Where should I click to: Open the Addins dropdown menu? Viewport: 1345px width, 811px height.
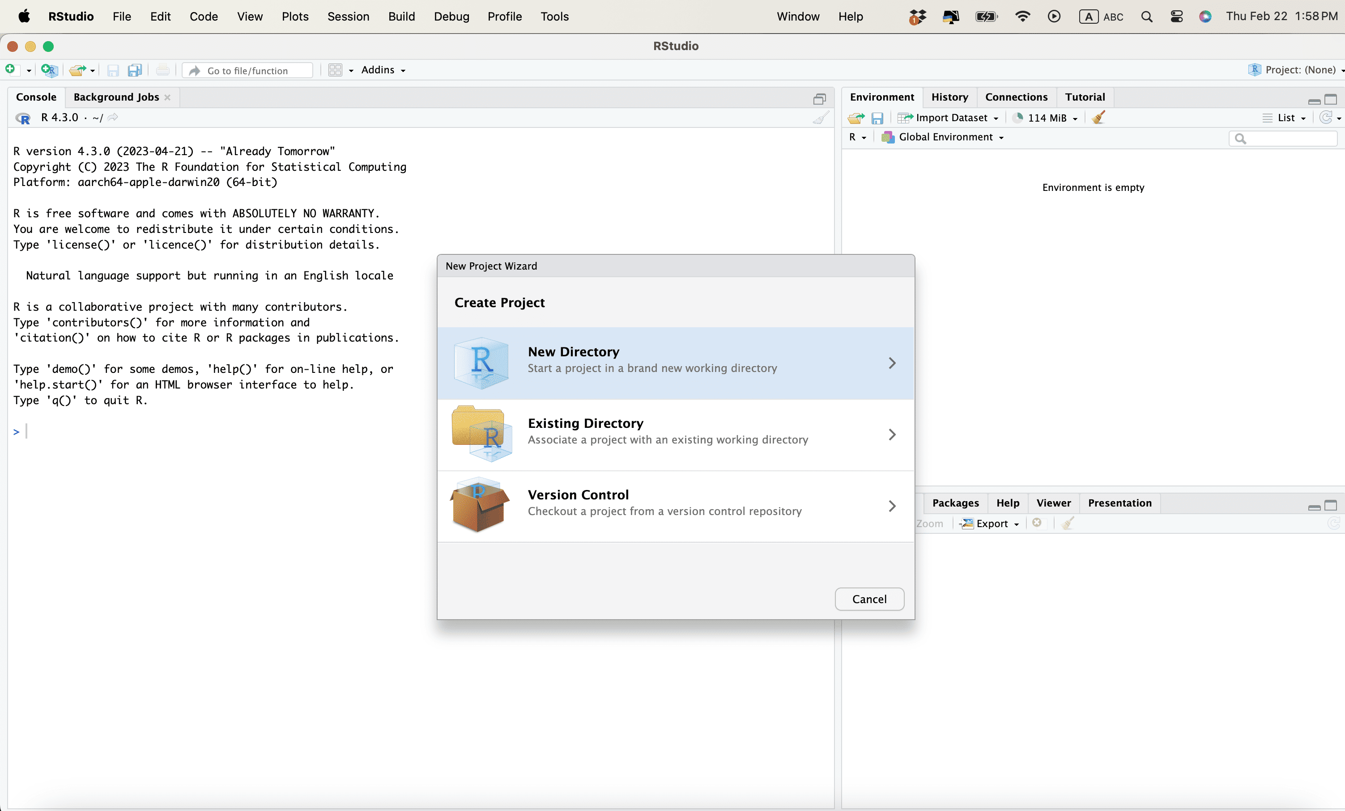pyautogui.click(x=383, y=70)
